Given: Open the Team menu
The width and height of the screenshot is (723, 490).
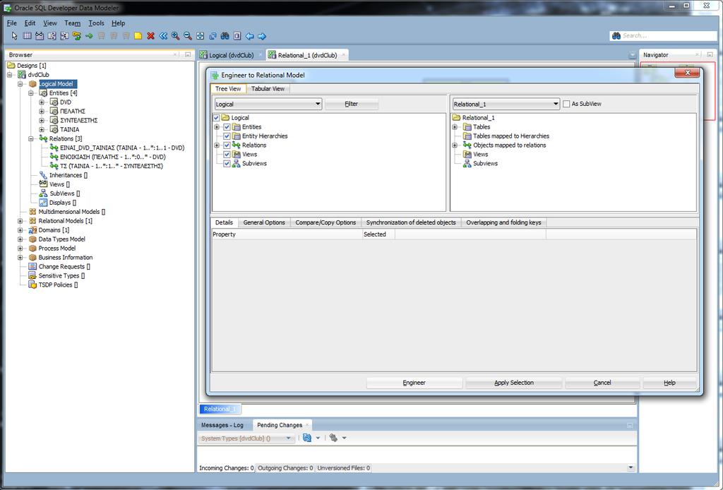Looking at the screenshot, I should [73, 23].
